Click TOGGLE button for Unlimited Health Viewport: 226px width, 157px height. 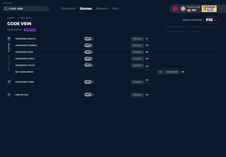tap(137, 39)
